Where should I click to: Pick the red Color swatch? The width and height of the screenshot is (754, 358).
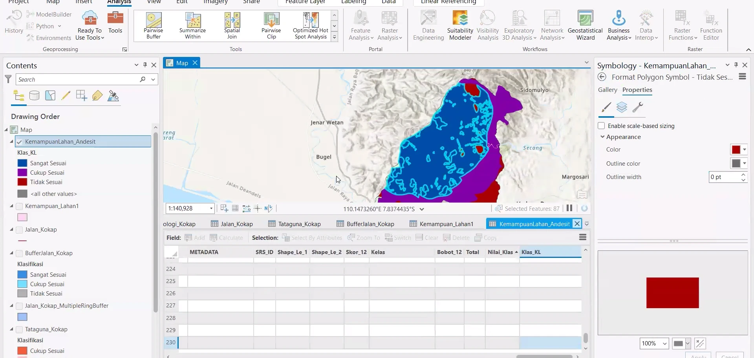736,150
